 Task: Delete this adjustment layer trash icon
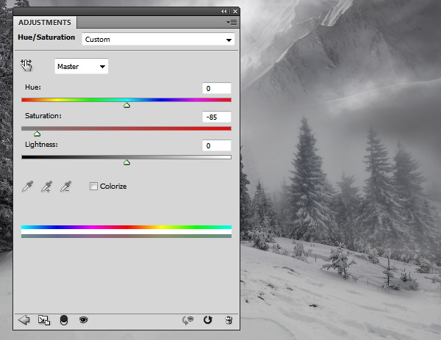229,320
